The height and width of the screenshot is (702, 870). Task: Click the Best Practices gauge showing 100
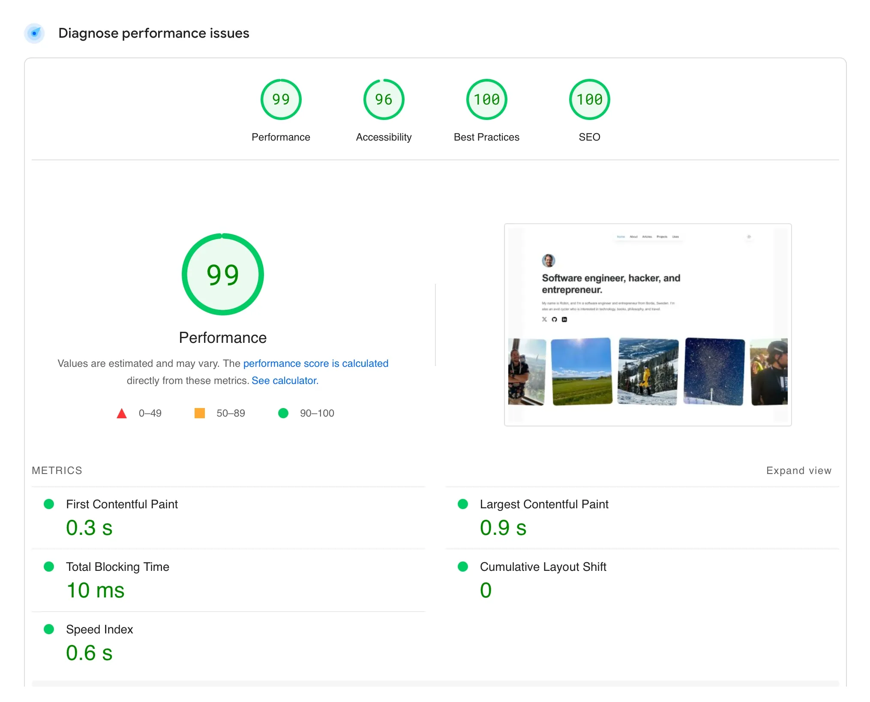point(486,99)
